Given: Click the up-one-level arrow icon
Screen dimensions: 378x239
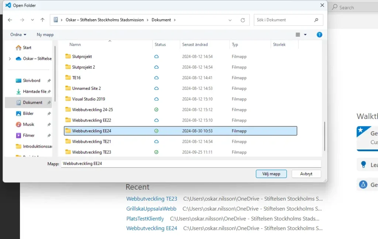Looking at the screenshot, I should (42, 20).
